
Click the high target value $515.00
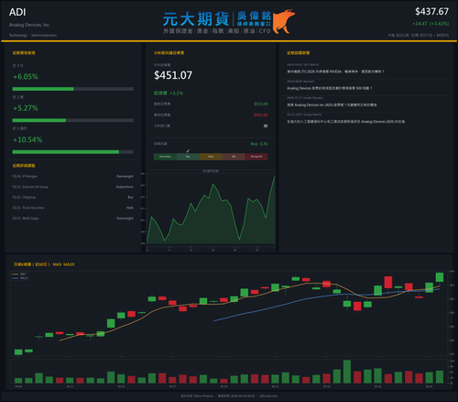(x=261, y=104)
